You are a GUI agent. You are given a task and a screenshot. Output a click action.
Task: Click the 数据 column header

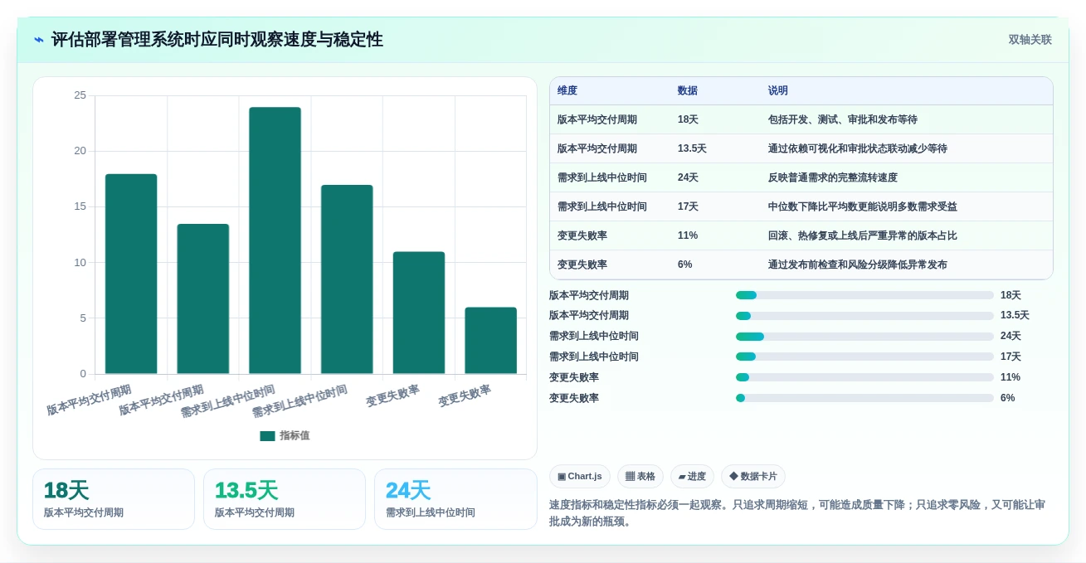tap(688, 91)
